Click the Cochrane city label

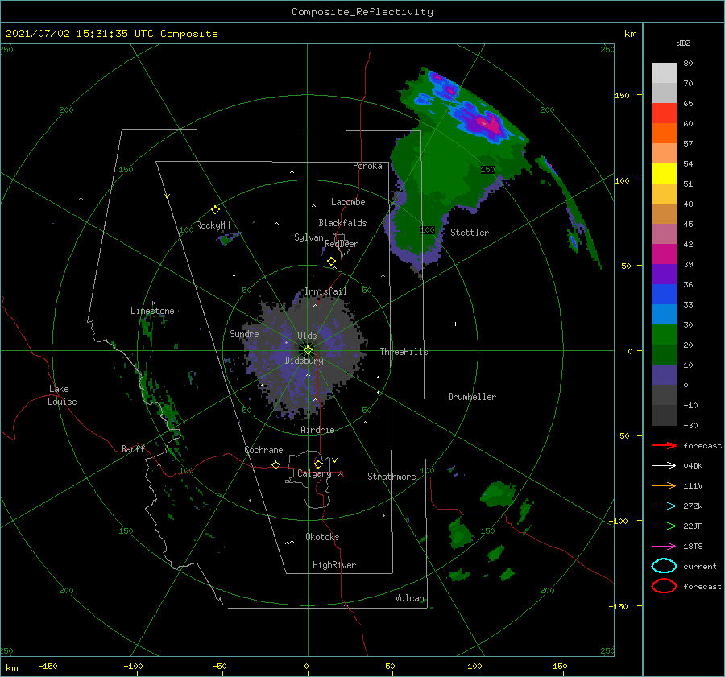(263, 450)
